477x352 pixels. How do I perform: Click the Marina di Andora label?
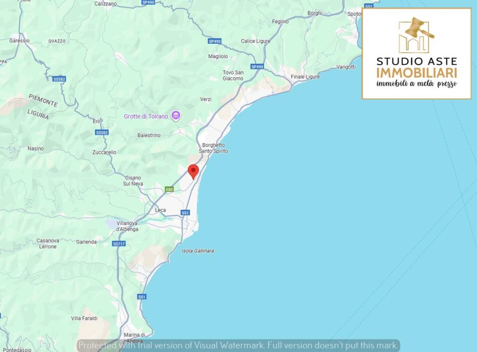135,338
